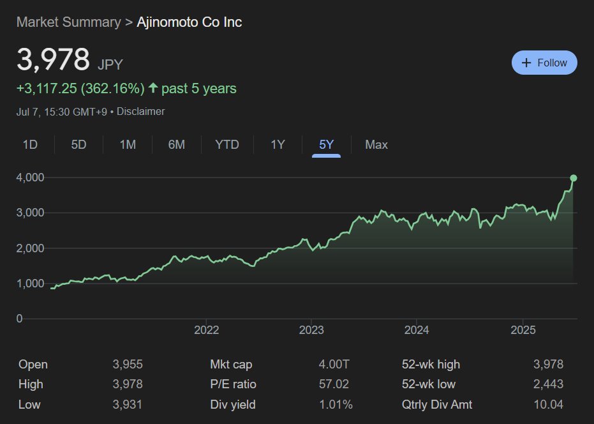Image resolution: width=594 pixels, height=424 pixels.
Task: Click the P/E ratio value 57.02
Action: pyautogui.click(x=334, y=384)
